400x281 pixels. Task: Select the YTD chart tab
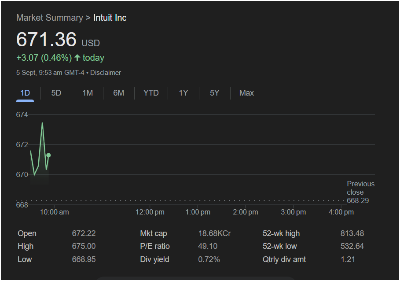pyautogui.click(x=151, y=93)
